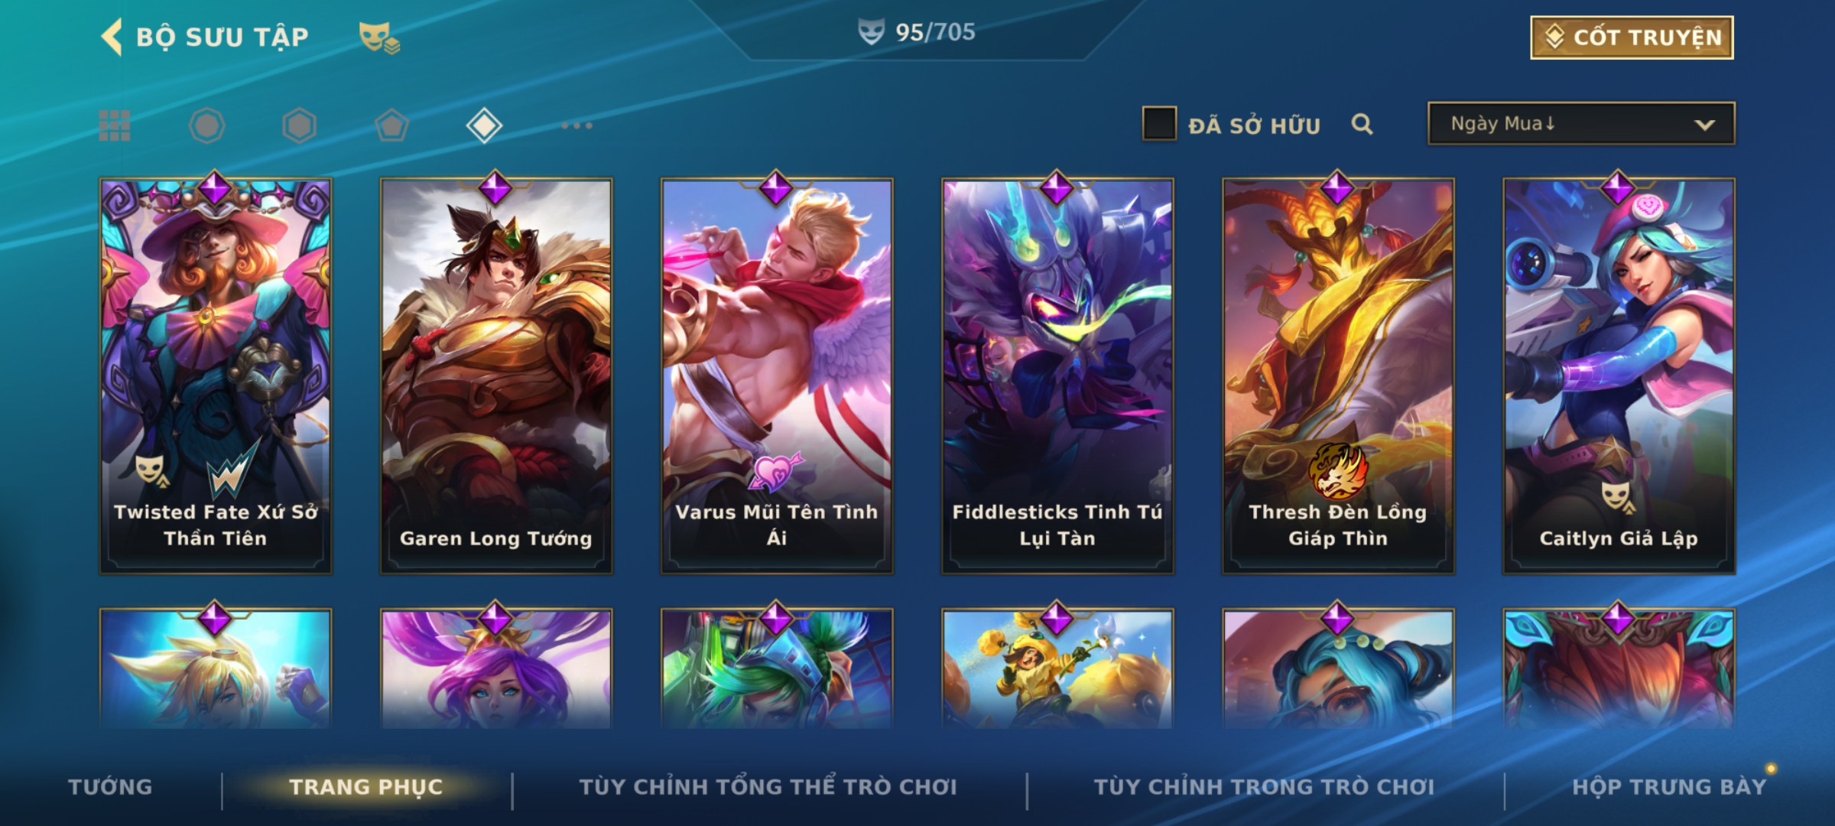Open the golden mask and coins icon

pyautogui.click(x=379, y=37)
